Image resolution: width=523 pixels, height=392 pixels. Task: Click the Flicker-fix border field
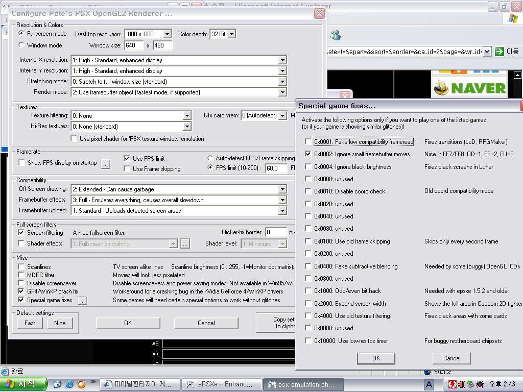click(x=276, y=232)
